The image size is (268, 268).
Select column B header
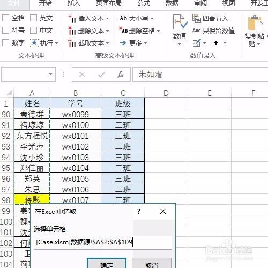pyautogui.click(x=76, y=93)
